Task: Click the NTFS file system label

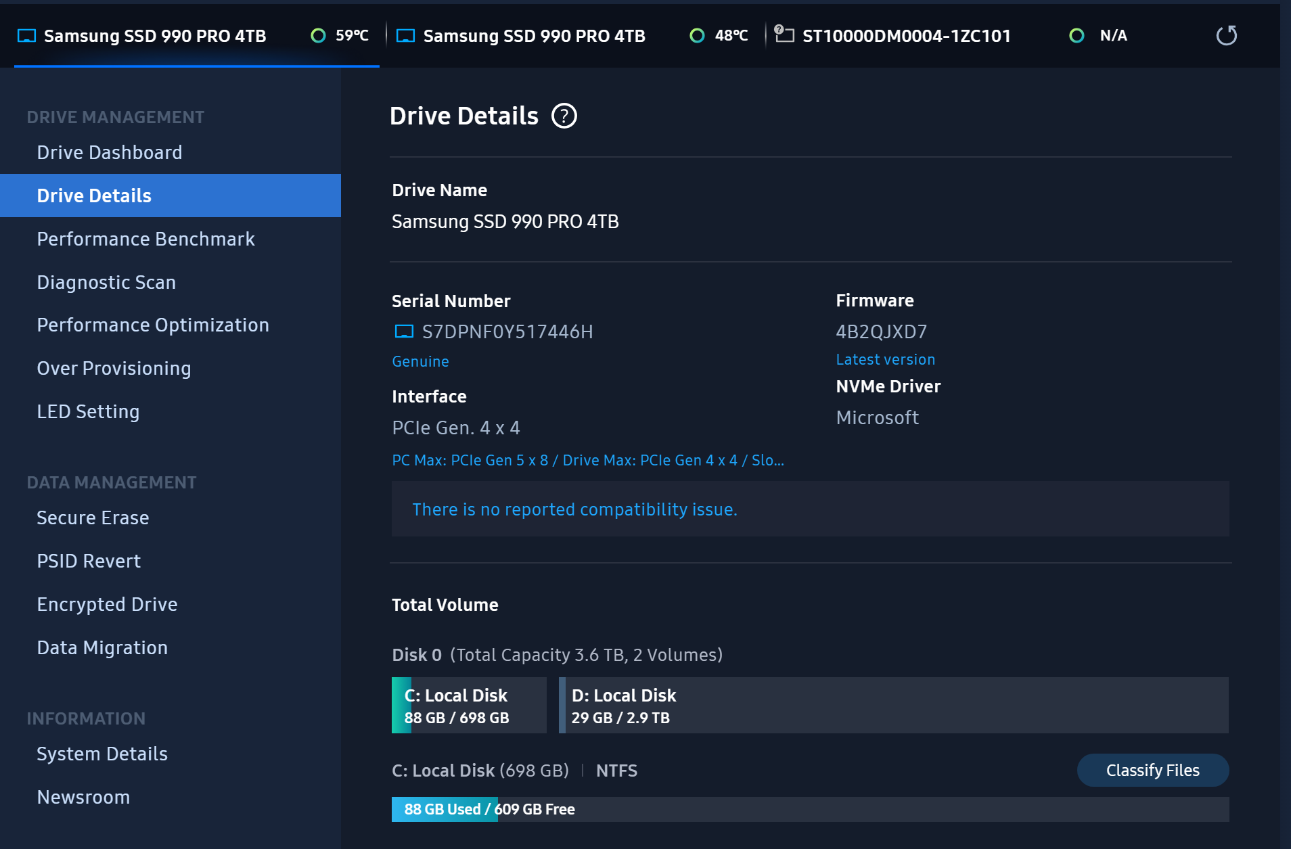Action: click(x=616, y=771)
